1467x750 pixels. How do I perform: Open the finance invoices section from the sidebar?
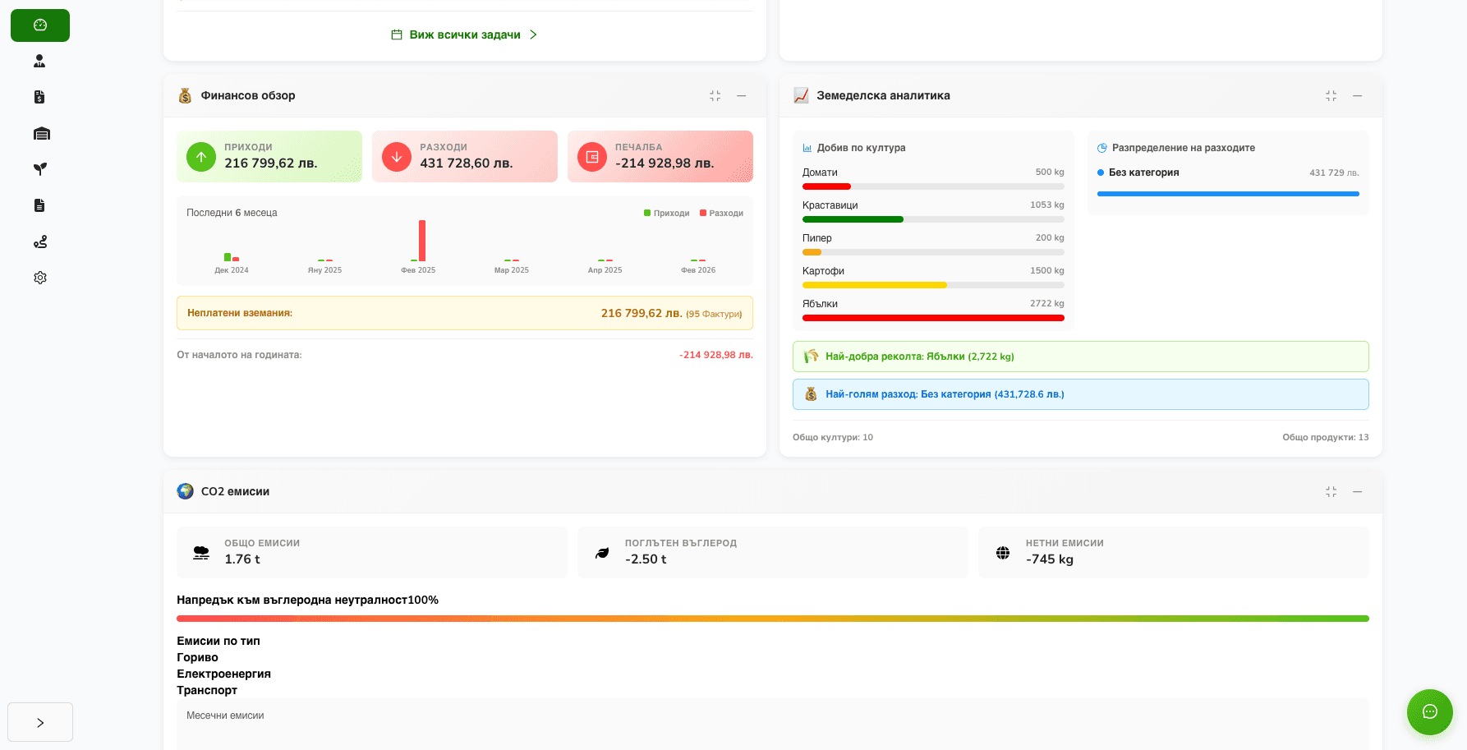[39, 96]
